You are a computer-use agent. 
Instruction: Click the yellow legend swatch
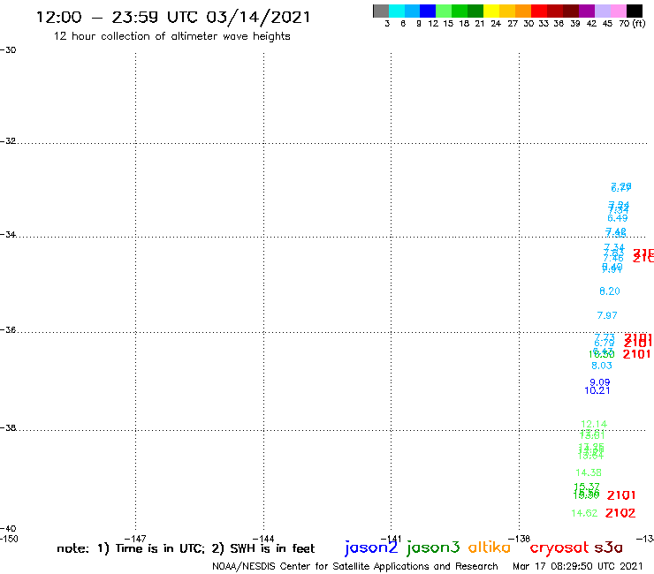click(x=491, y=11)
